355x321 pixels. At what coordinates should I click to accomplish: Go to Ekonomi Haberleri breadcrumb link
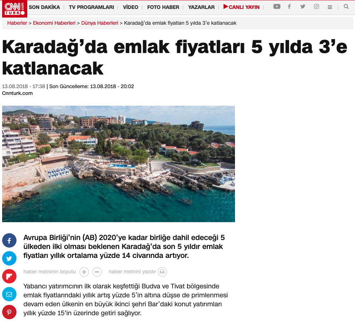(x=54, y=23)
